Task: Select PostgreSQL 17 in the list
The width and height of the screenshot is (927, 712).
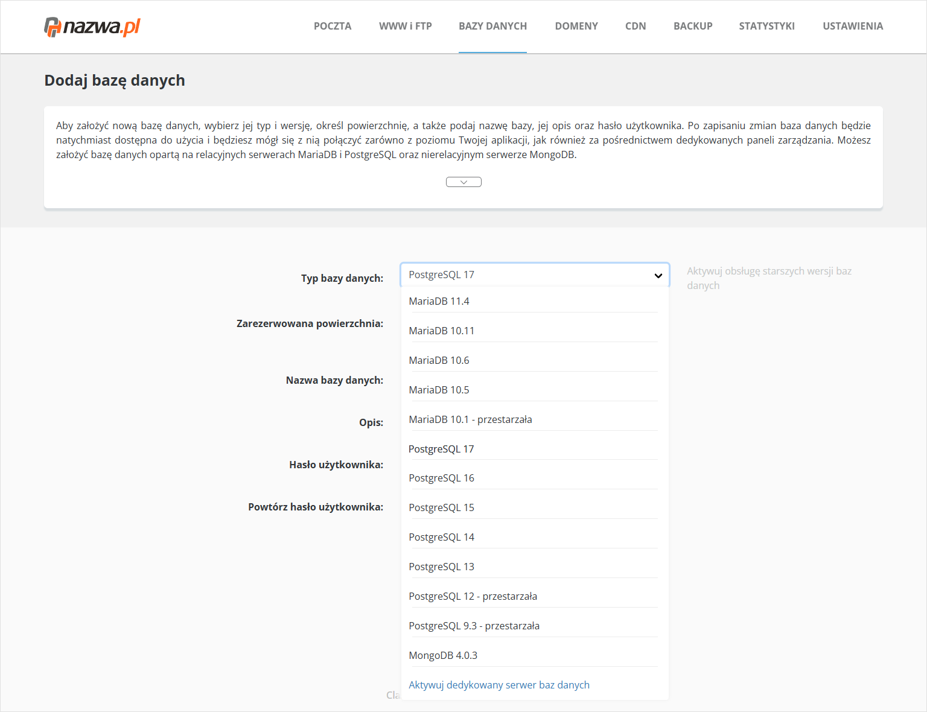Action: (534, 449)
